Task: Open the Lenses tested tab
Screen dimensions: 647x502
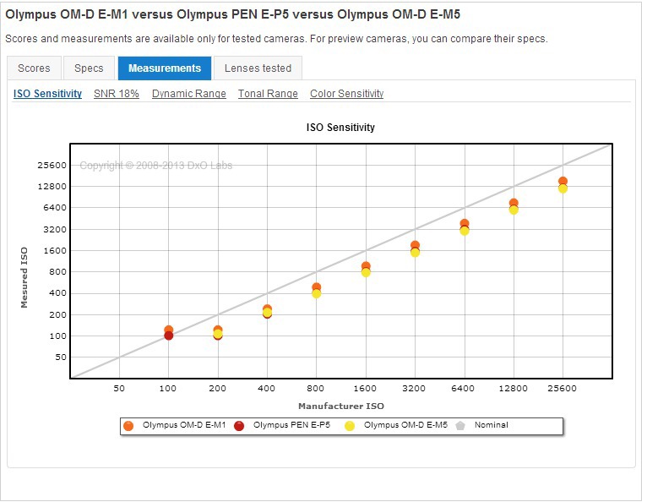Action: coord(258,68)
